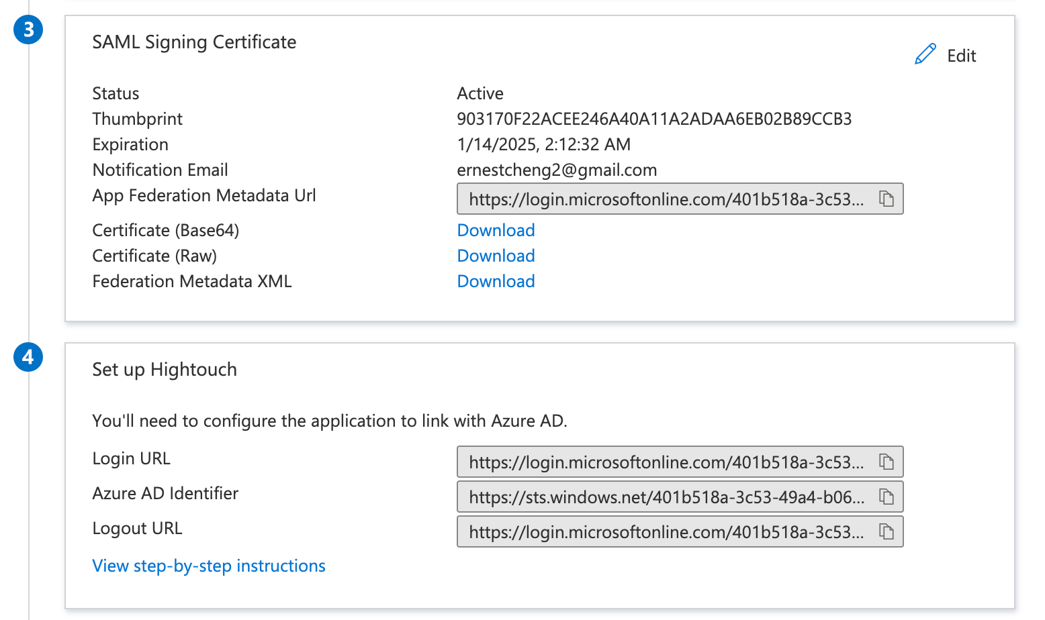Select the Login URL text field

[x=680, y=462]
